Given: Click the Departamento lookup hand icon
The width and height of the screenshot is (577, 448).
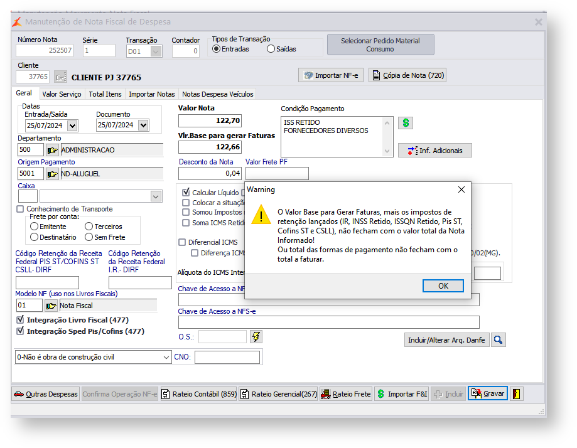Looking at the screenshot, I should click(x=52, y=150).
